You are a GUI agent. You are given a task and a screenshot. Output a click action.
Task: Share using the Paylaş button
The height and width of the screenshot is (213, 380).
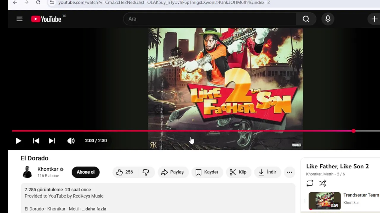pyautogui.click(x=173, y=172)
